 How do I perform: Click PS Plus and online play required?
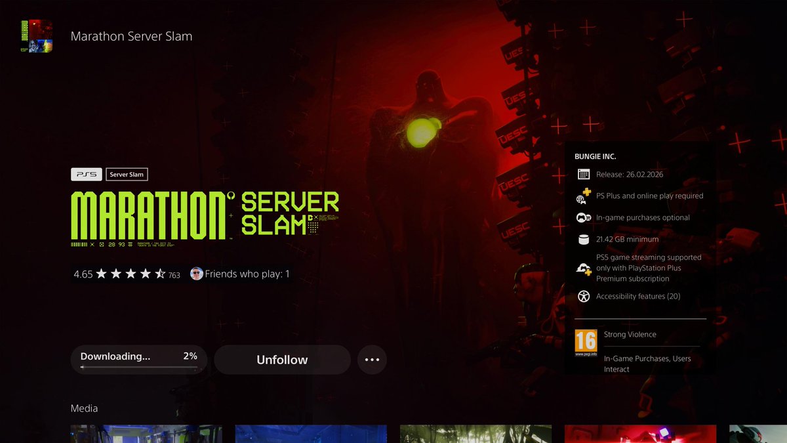click(649, 196)
